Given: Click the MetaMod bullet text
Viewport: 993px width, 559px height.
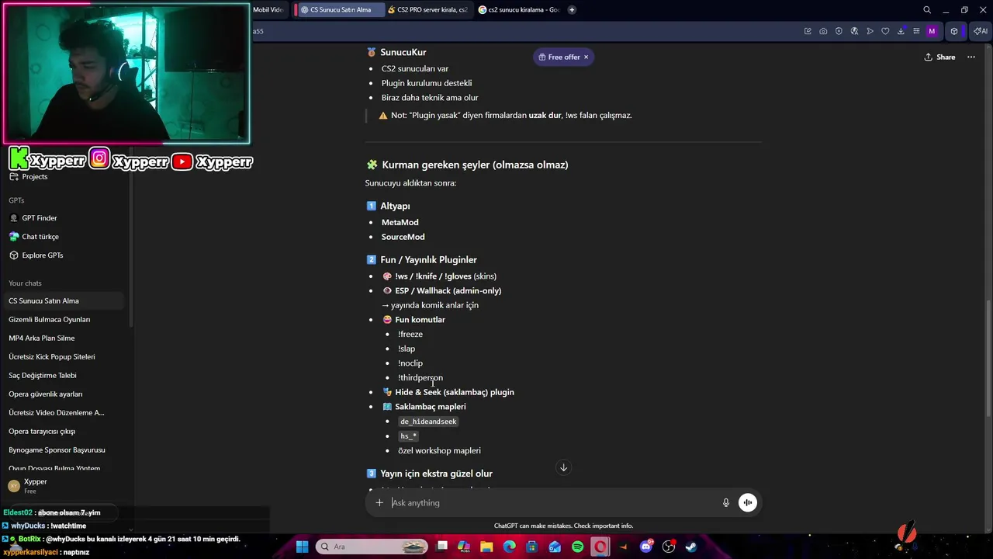Looking at the screenshot, I should click(x=400, y=222).
